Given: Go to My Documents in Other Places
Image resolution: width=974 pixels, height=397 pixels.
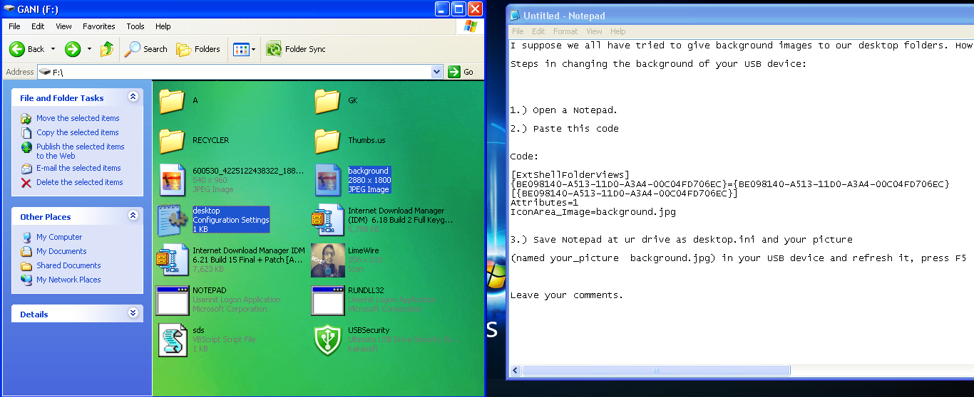Looking at the screenshot, I should (x=61, y=251).
